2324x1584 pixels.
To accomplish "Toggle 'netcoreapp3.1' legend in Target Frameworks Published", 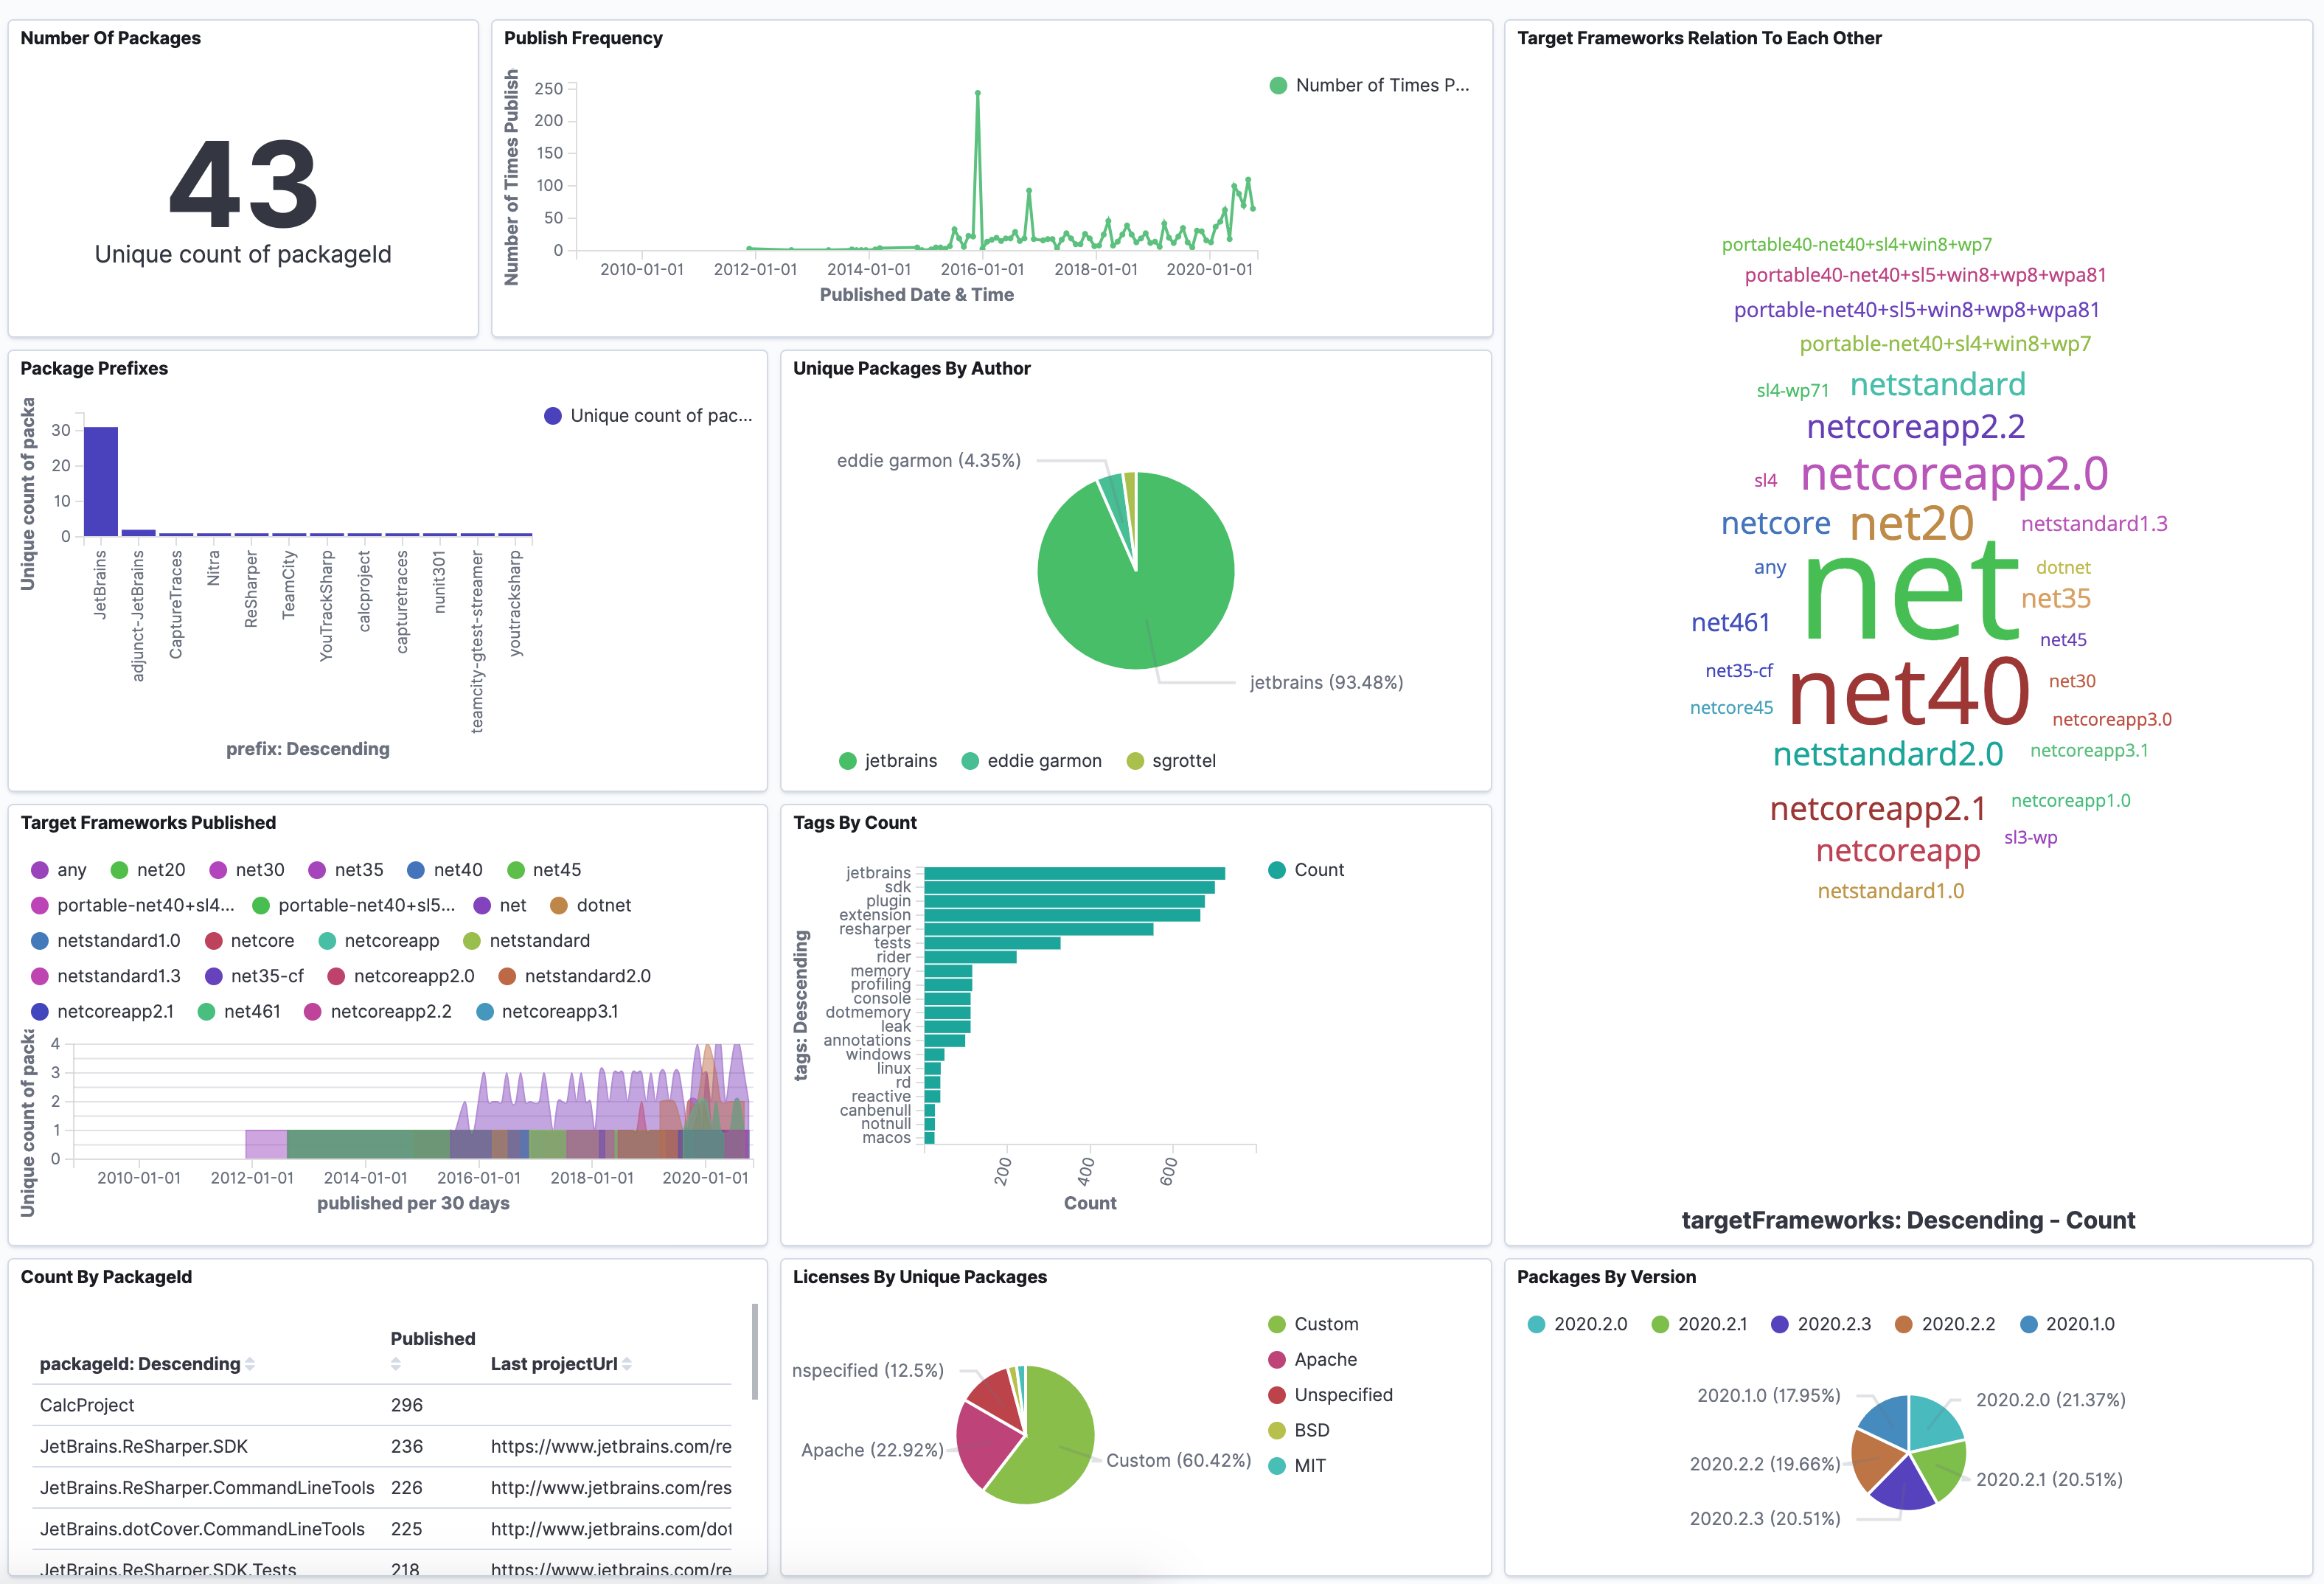I will 547,1012.
